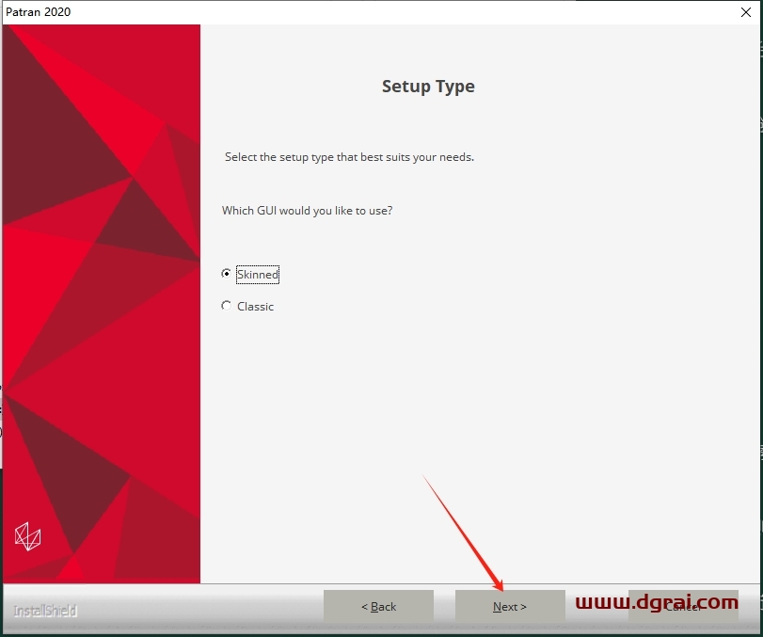Click the Patran 2020 window title
This screenshot has width=763, height=637.
click(38, 11)
